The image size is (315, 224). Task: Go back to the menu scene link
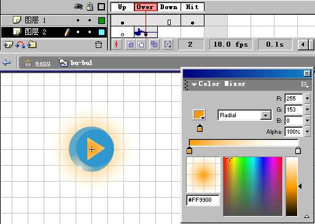[43, 63]
